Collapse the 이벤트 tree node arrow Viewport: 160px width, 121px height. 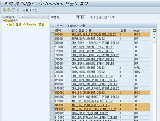(4, 21)
